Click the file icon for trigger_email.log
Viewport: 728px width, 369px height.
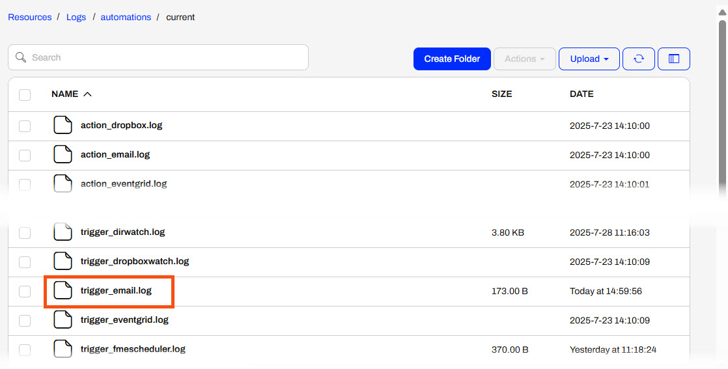63,291
